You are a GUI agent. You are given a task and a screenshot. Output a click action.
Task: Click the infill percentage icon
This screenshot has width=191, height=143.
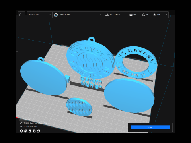click(131, 15)
